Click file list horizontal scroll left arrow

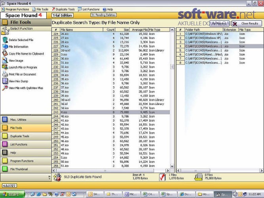54,171
